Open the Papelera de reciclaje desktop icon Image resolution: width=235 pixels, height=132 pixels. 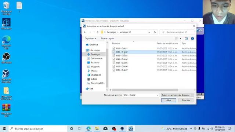(6, 8)
